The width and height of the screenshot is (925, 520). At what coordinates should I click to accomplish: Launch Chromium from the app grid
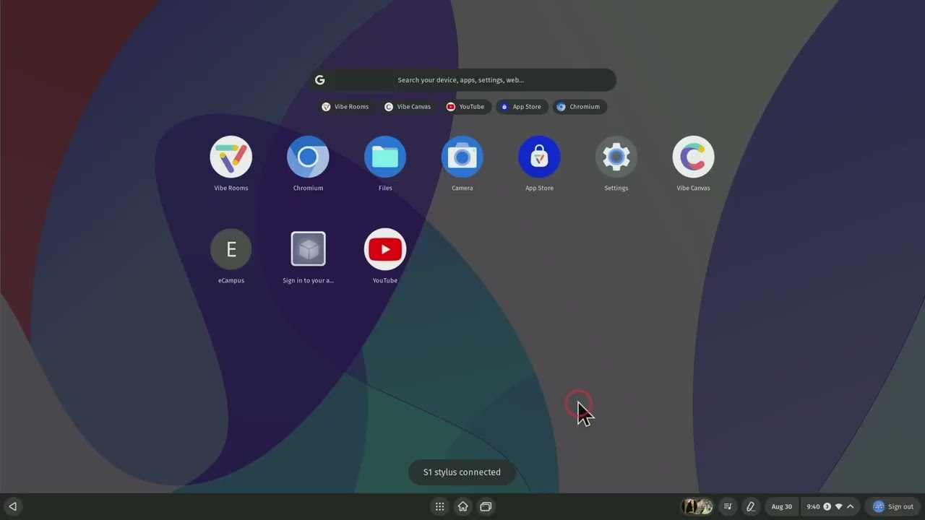[x=308, y=157]
